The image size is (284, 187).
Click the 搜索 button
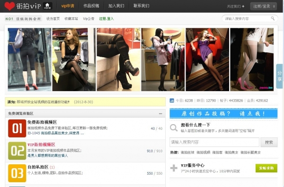click(x=269, y=142)
